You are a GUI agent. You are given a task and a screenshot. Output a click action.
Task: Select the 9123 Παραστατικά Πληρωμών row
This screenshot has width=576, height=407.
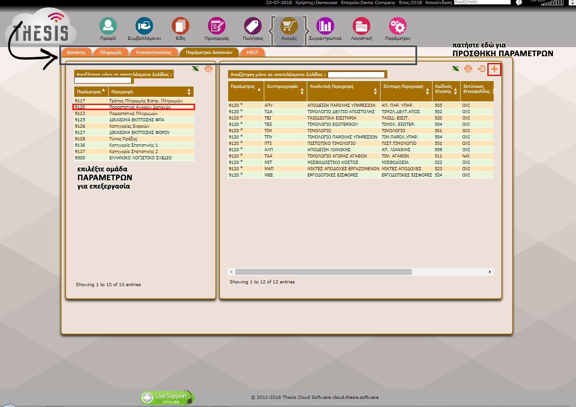133,114
